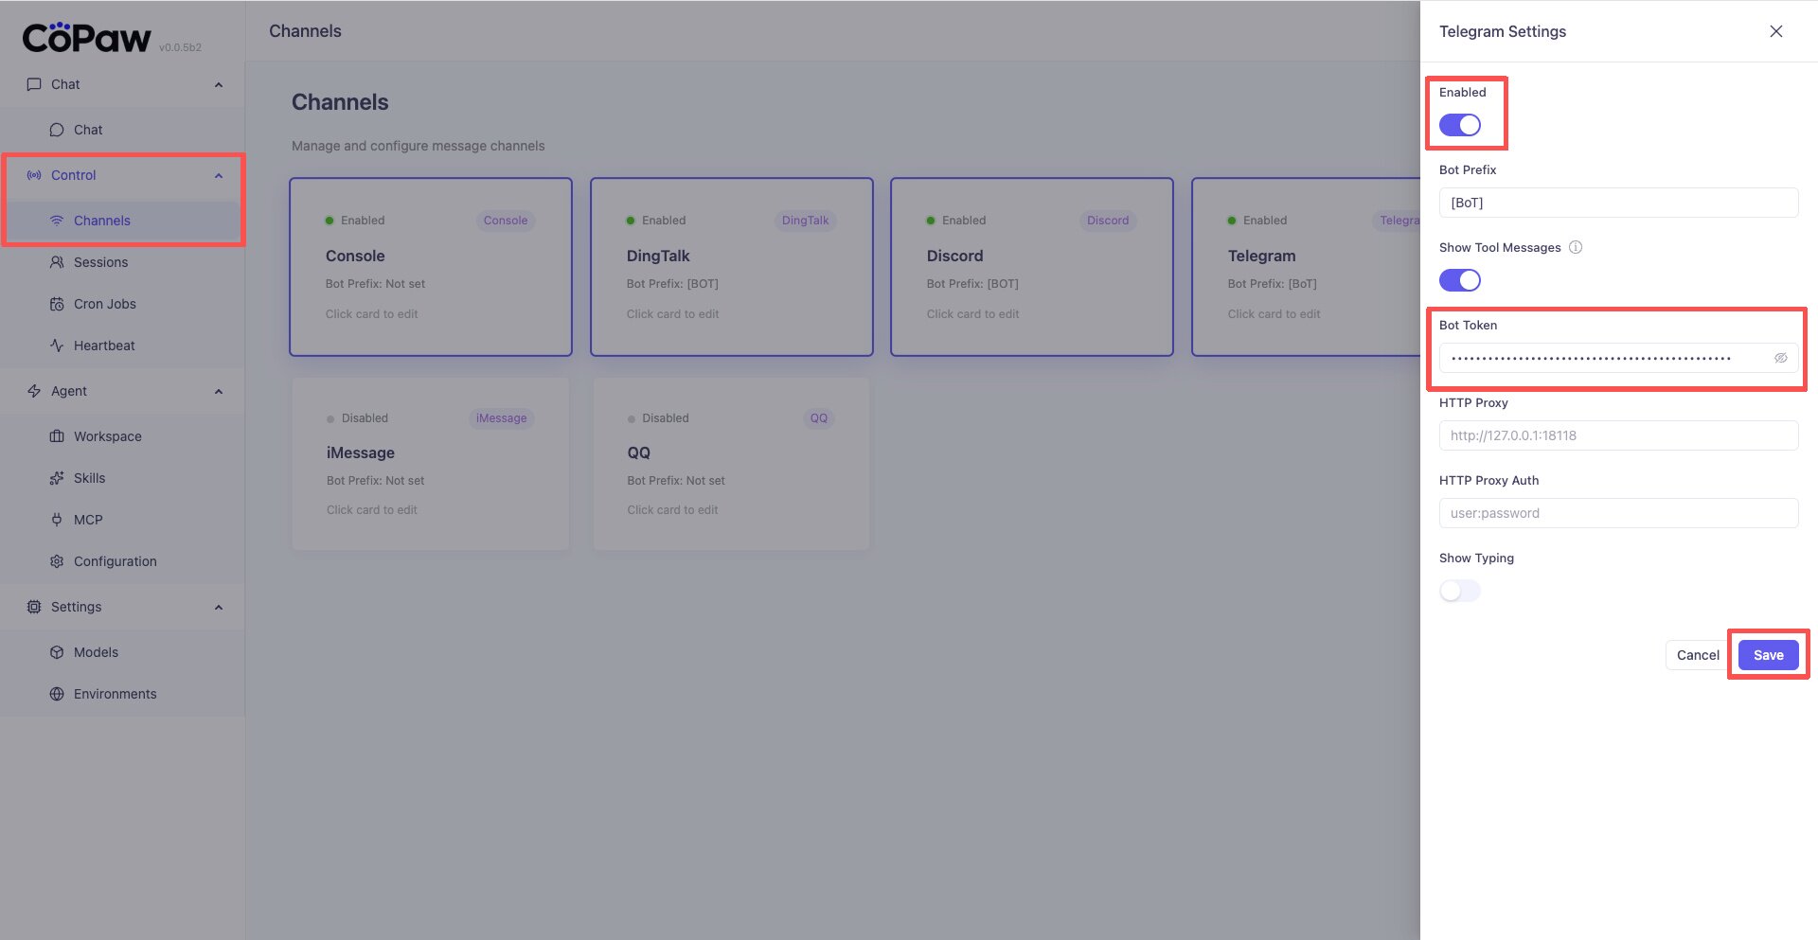The width and height of the screenshot is (1818, 940).
Task: Click the QQ tag badge
Action: [x=819, y=418]
